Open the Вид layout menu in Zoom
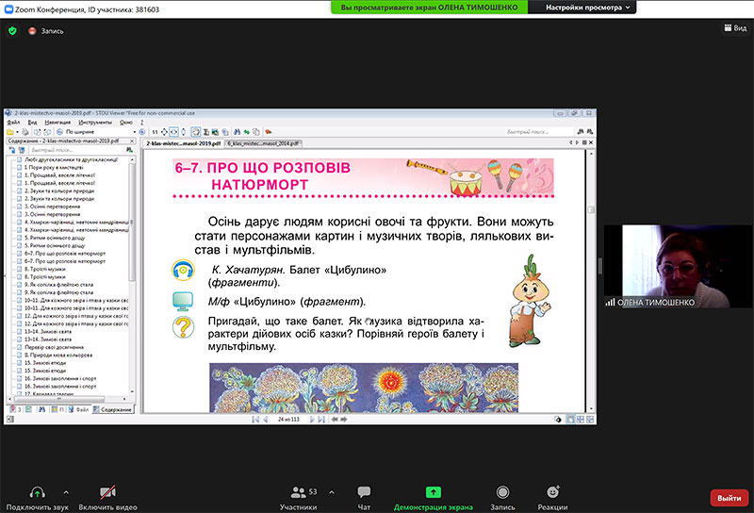This screenshot has height=513, width=754. click(x=735, y=28)
